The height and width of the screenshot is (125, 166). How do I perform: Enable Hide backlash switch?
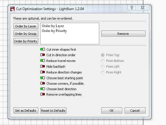[x=43, y=66]
